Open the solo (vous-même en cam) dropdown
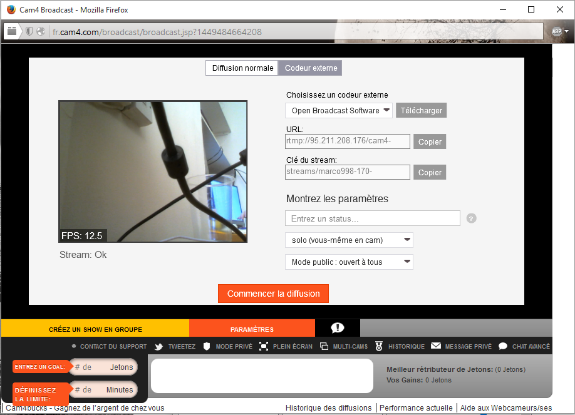The width and height of the screenshot is (575, 415). pyautogui.click(x=349, y=240)
